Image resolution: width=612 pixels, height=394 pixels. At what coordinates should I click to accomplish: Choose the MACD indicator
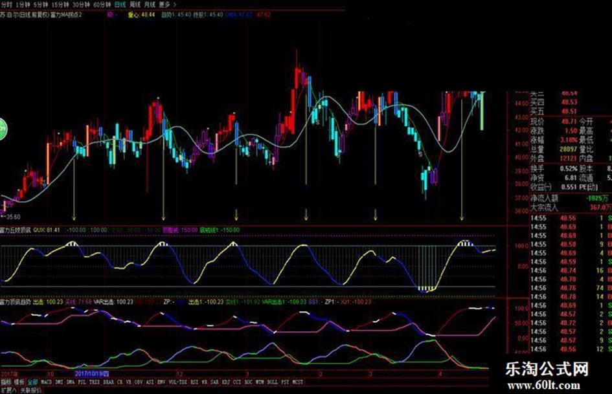click(47, 382)
